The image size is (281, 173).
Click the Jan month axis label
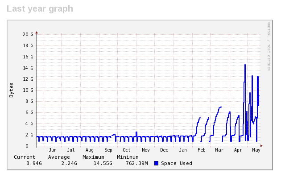182,150
